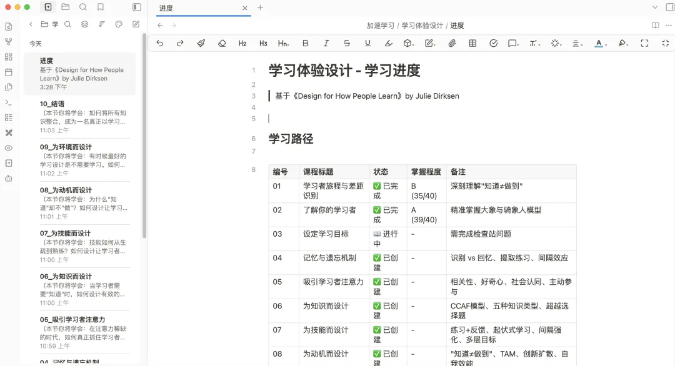Screen dimensions: 675x366
Task: Toggle reading mode book icon
Action: pyautogui.click(x=655, y=26)
